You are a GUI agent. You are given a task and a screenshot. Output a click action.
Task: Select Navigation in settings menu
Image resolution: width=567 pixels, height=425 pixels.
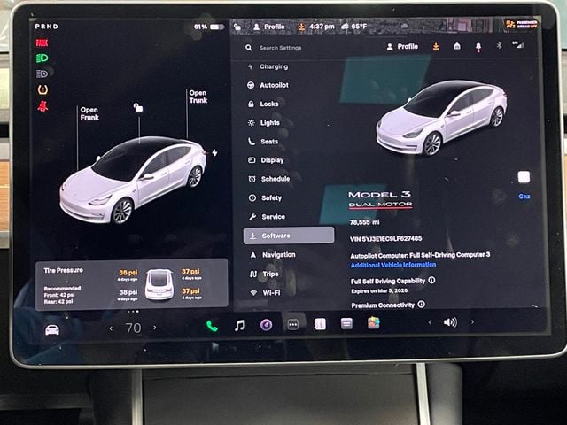tap(278, 255)
